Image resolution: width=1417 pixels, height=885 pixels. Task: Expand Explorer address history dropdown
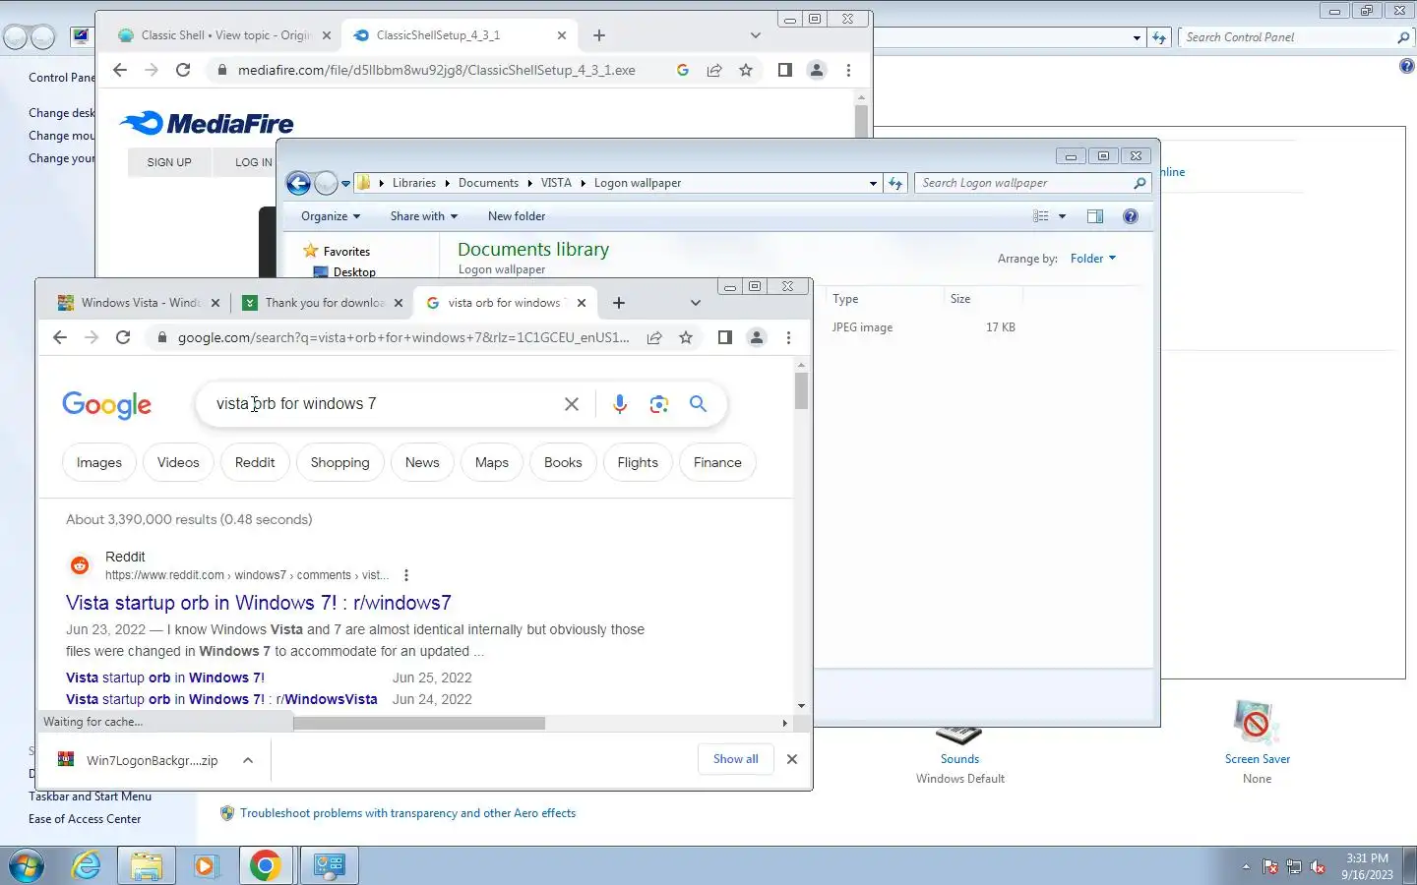pos(873,183)
